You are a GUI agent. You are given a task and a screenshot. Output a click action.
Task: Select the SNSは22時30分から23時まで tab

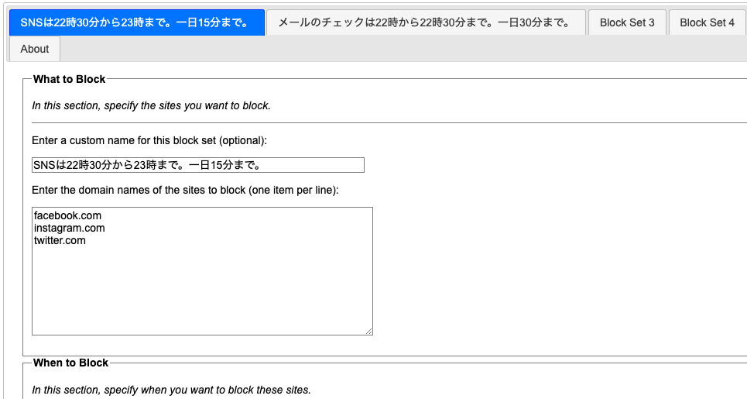pos(137,22)
